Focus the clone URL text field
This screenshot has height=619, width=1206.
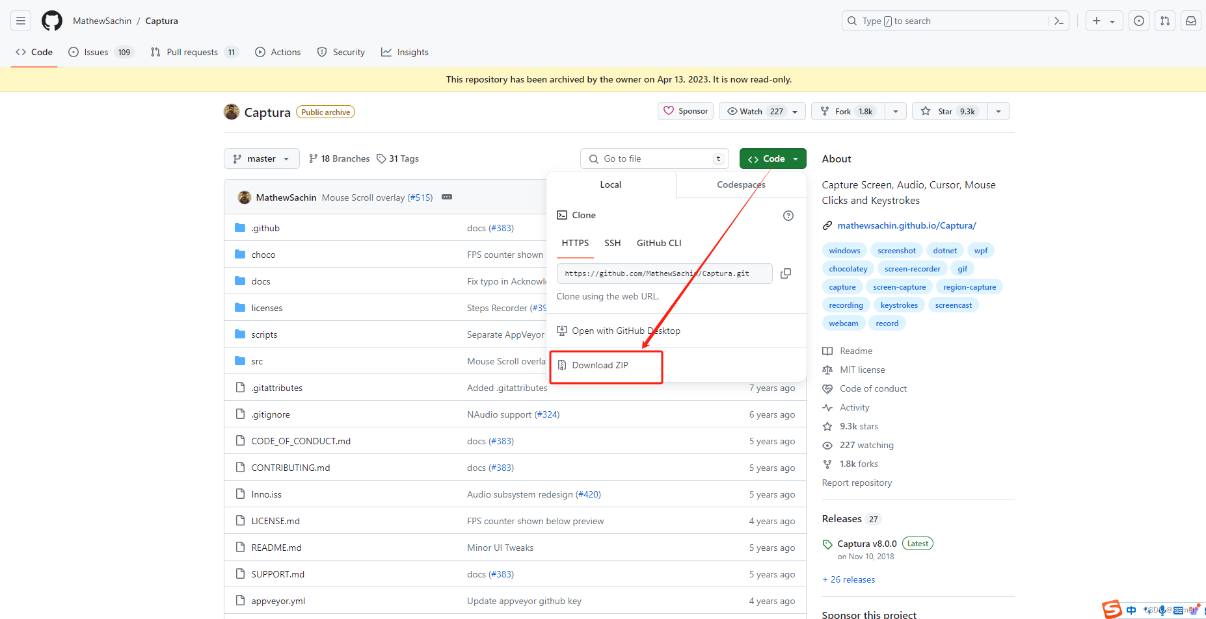point(665,273)
